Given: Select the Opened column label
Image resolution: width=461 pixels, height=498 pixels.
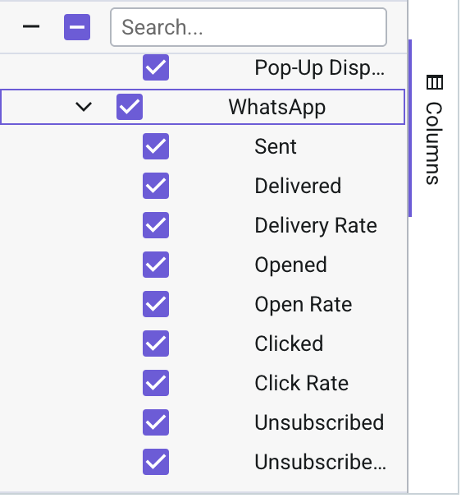Looking at the screenshot, I should tap(290, 265).
